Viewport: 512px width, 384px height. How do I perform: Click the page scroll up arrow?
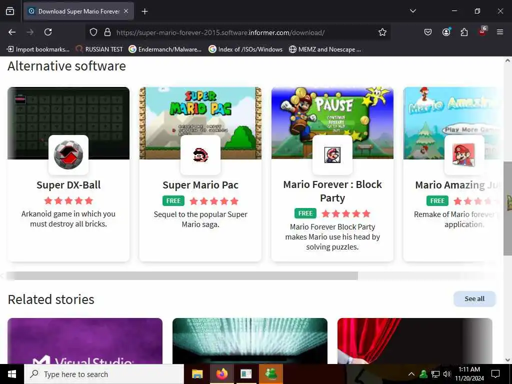pyautogui.click(x=508, y=60)
